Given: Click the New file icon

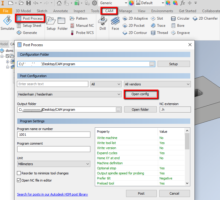Looking at the screenshot, I should point(11,3).
